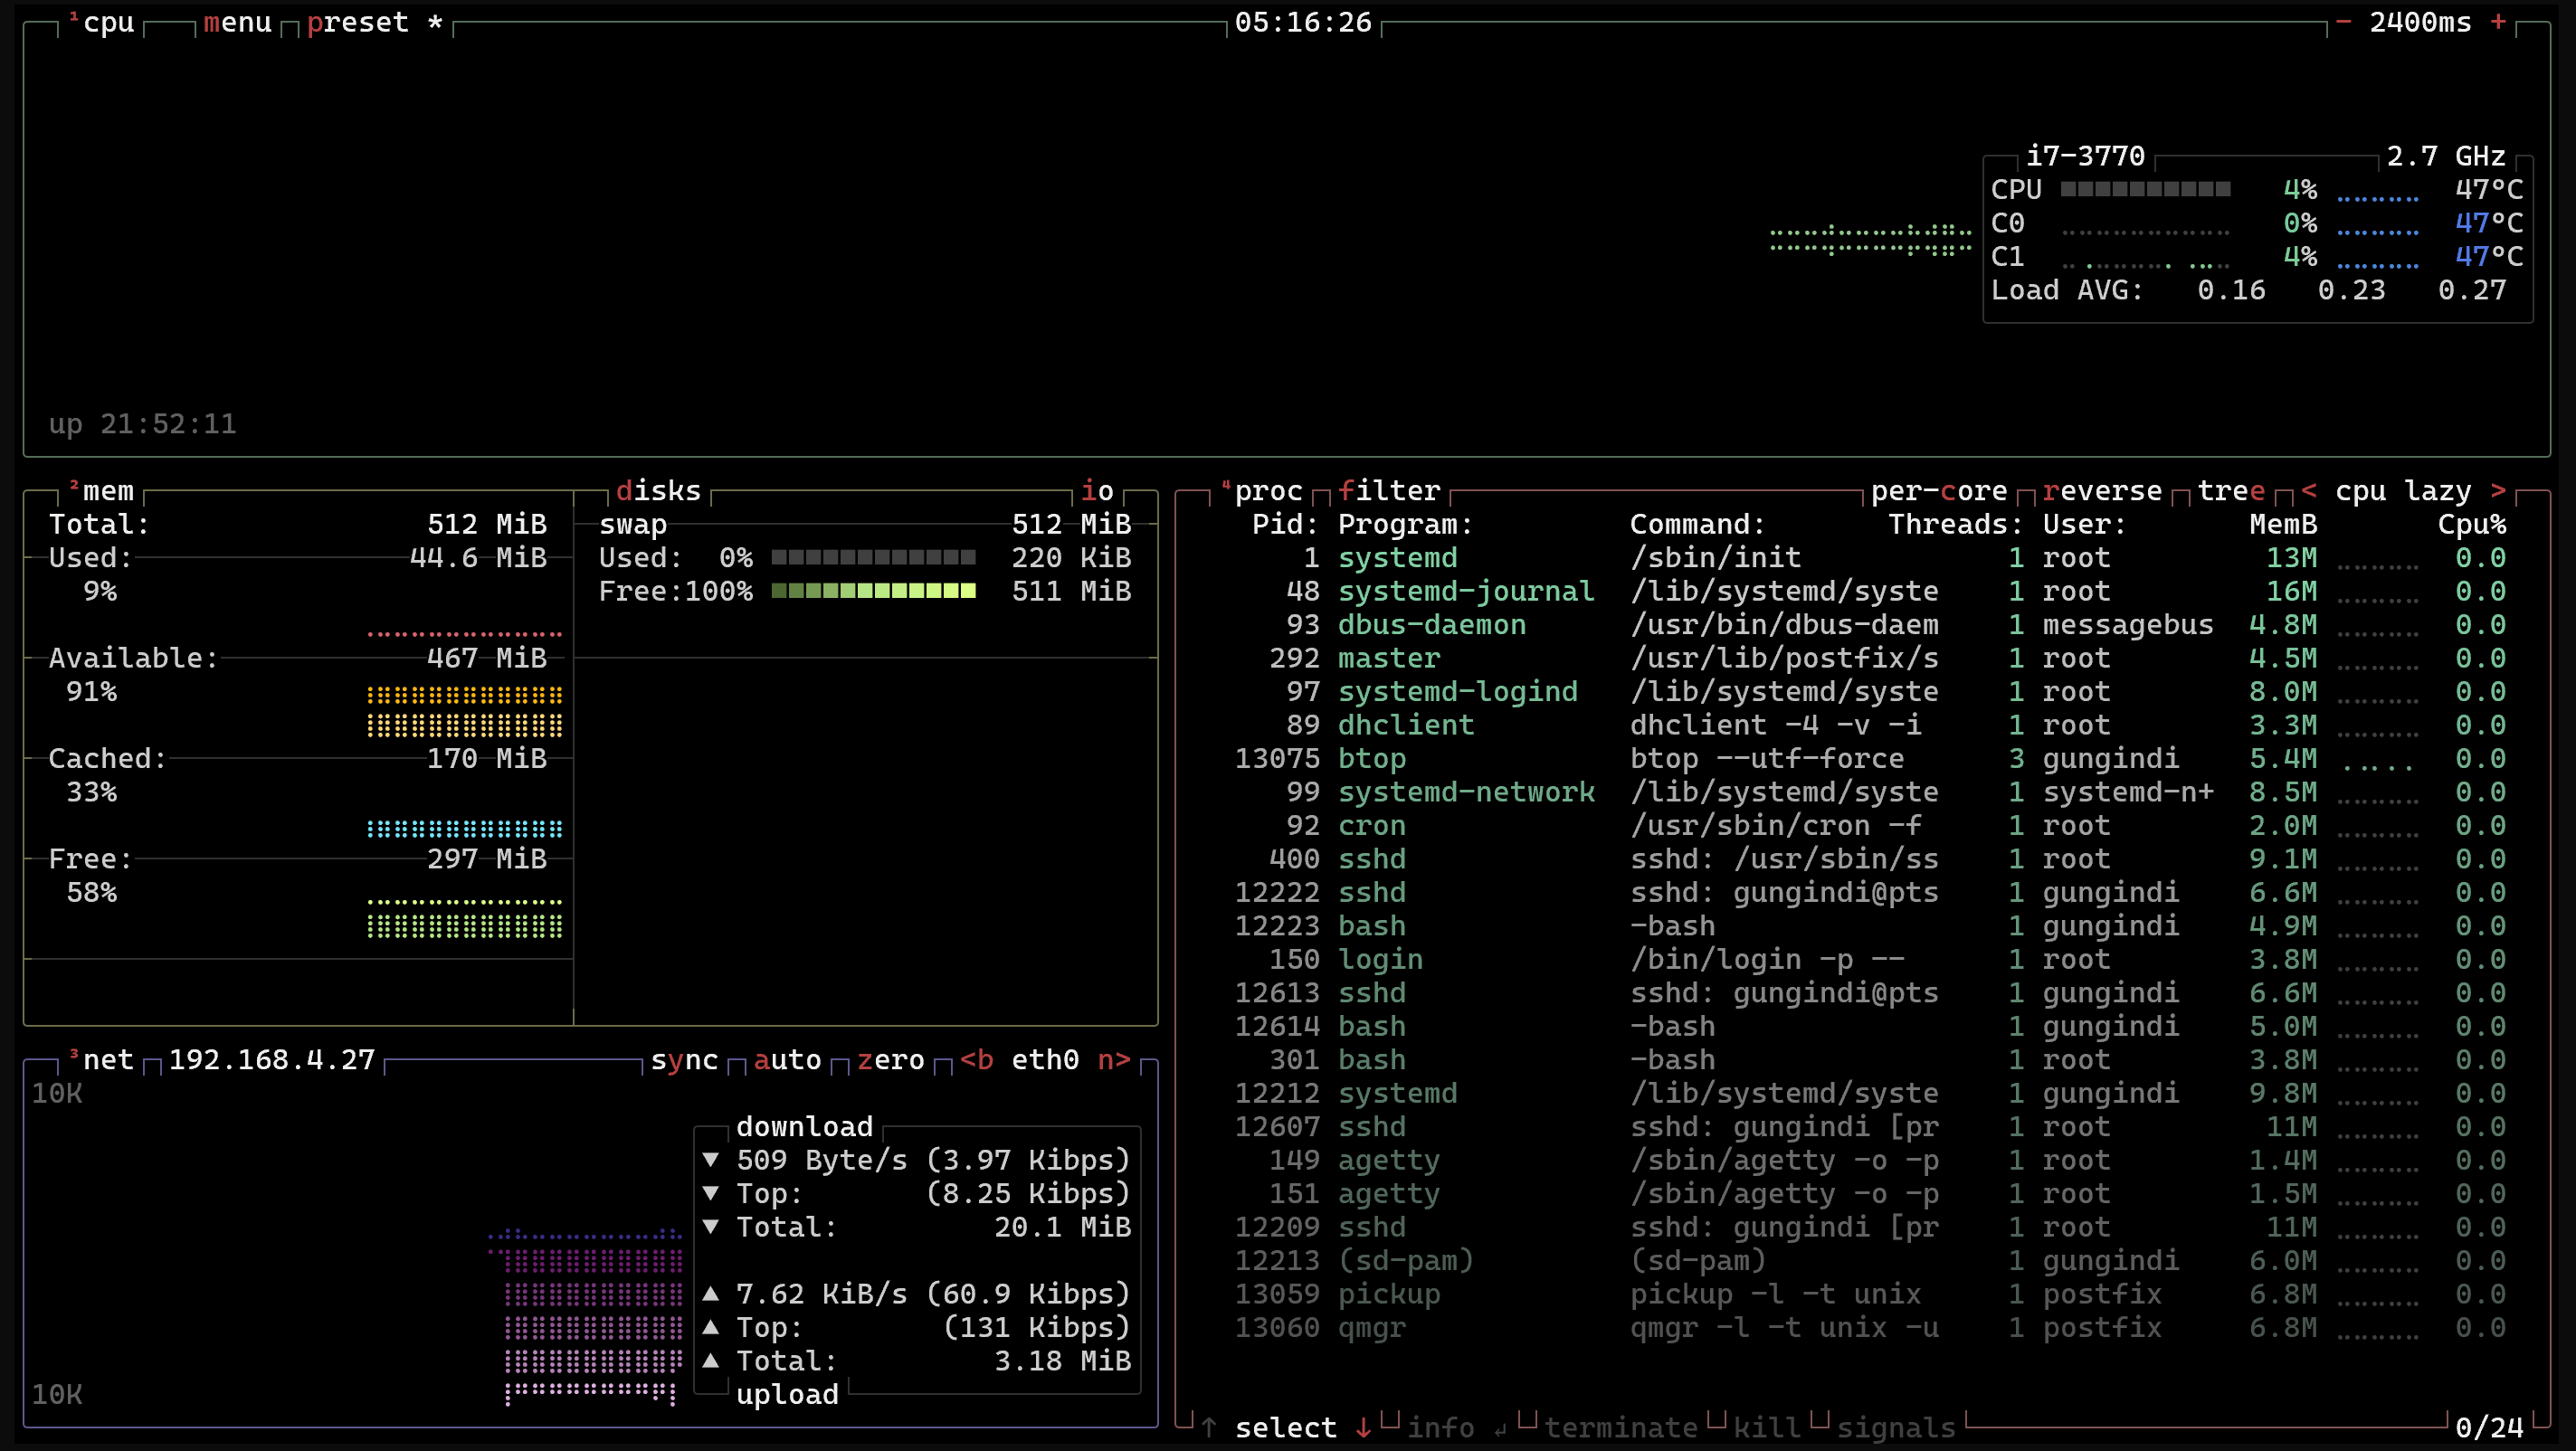Click the swap Used percentage bar
The width and height of the screenshot is (2576, 1451).
click(x=873, y=558)
